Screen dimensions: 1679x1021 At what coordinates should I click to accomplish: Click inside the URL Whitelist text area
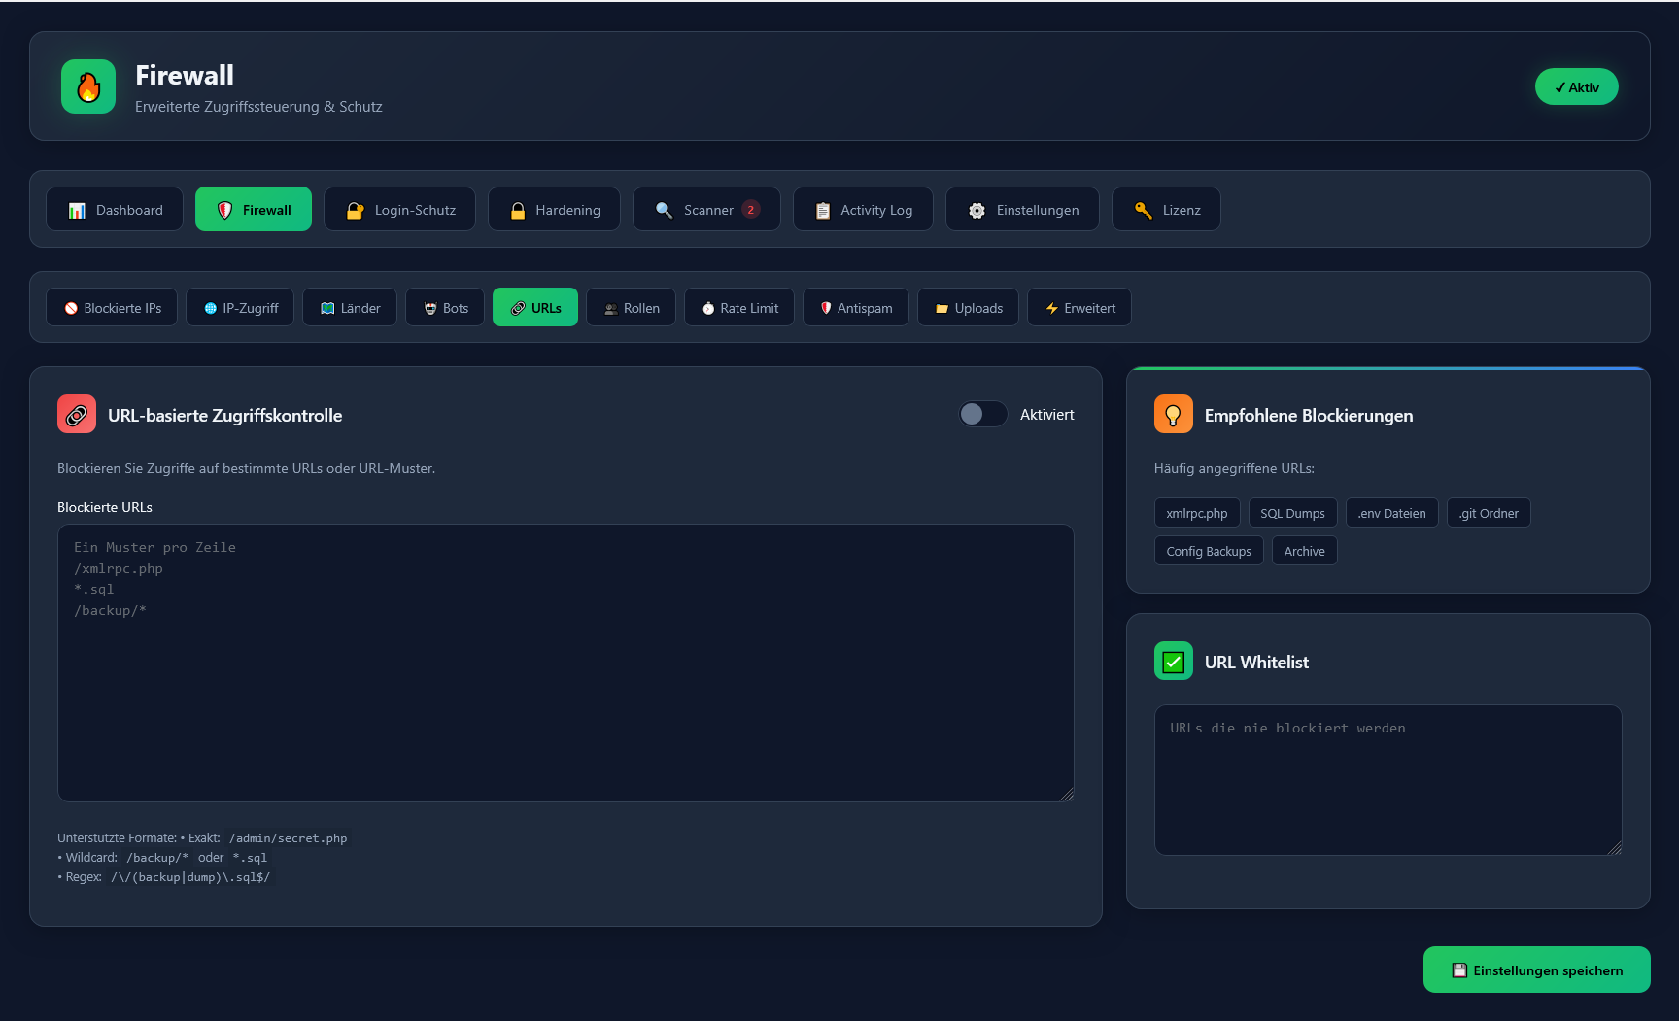tap(1388, 777)
